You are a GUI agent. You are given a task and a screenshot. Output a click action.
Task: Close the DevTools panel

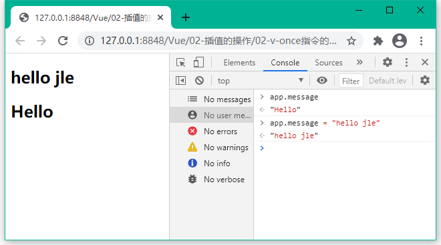click(x=425, y=62)
